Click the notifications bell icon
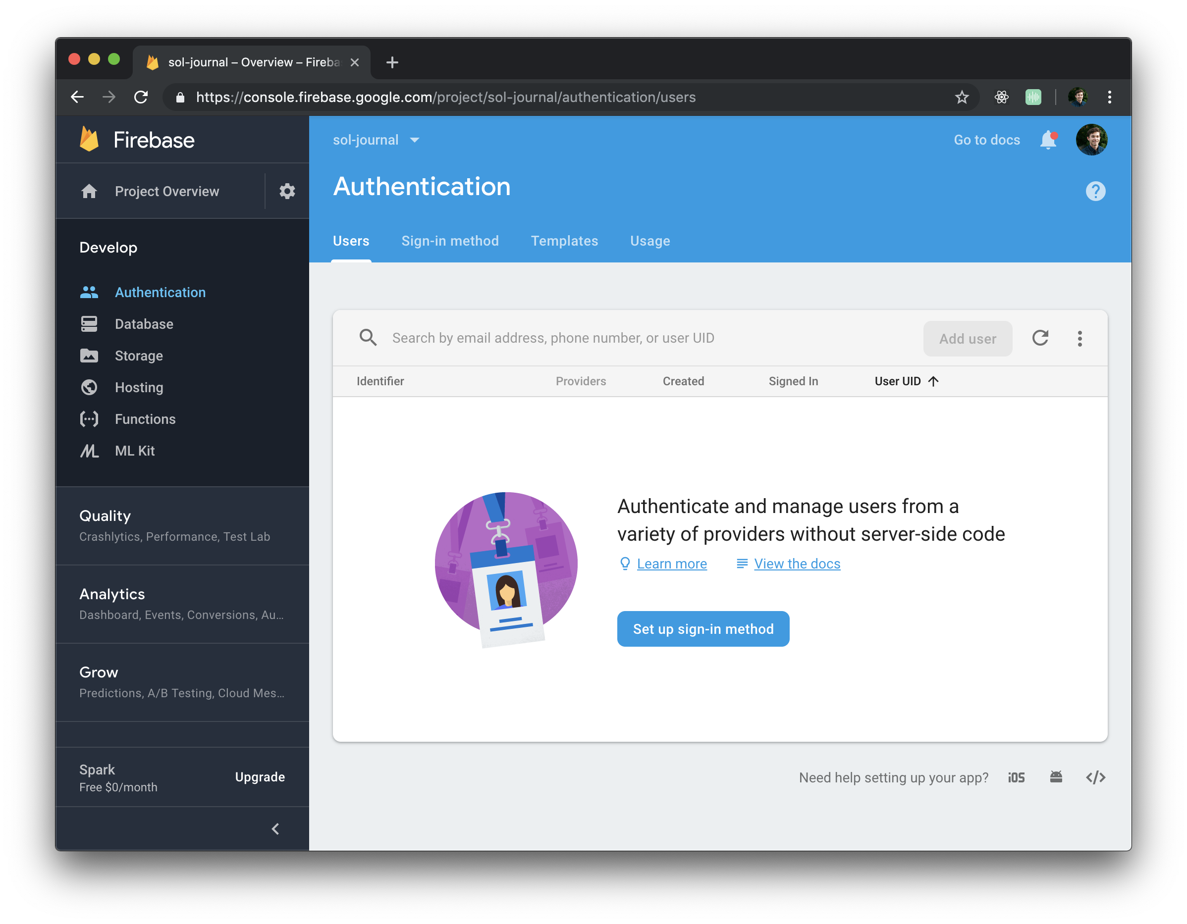 (x=1048, y=140)
